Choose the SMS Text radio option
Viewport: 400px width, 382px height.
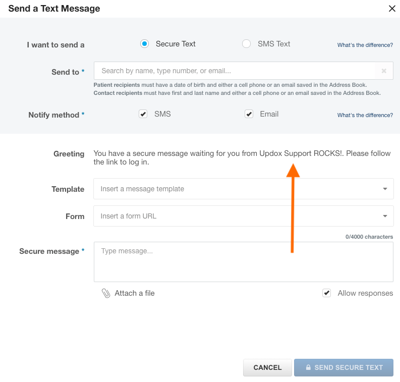click(246, 44)
